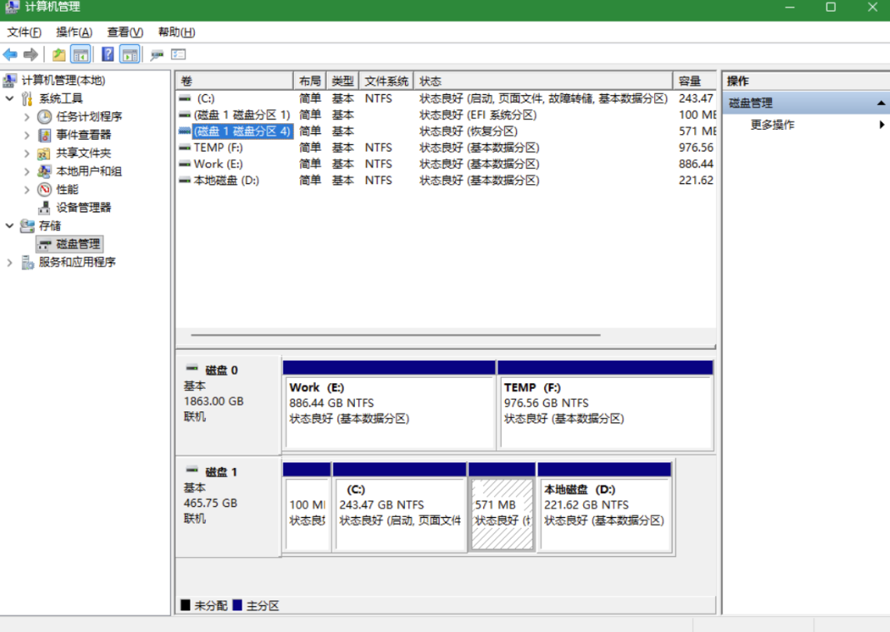Viewport: 890px width, 632px height.
Task: Select the 磁盘 0 disk label block
Action: 228,405
